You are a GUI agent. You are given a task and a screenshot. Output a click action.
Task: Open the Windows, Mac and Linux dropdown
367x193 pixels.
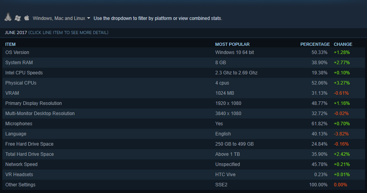[x=59, y=18]
